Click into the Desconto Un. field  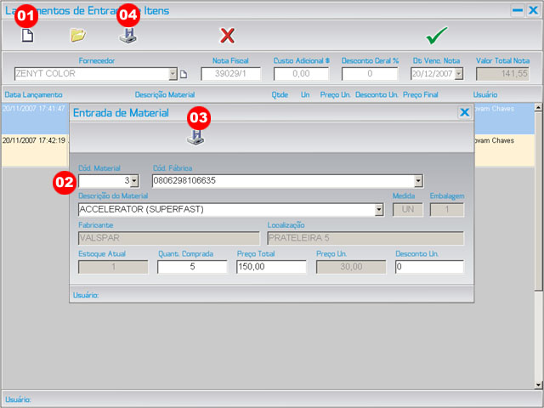click(x=429, y=267)
